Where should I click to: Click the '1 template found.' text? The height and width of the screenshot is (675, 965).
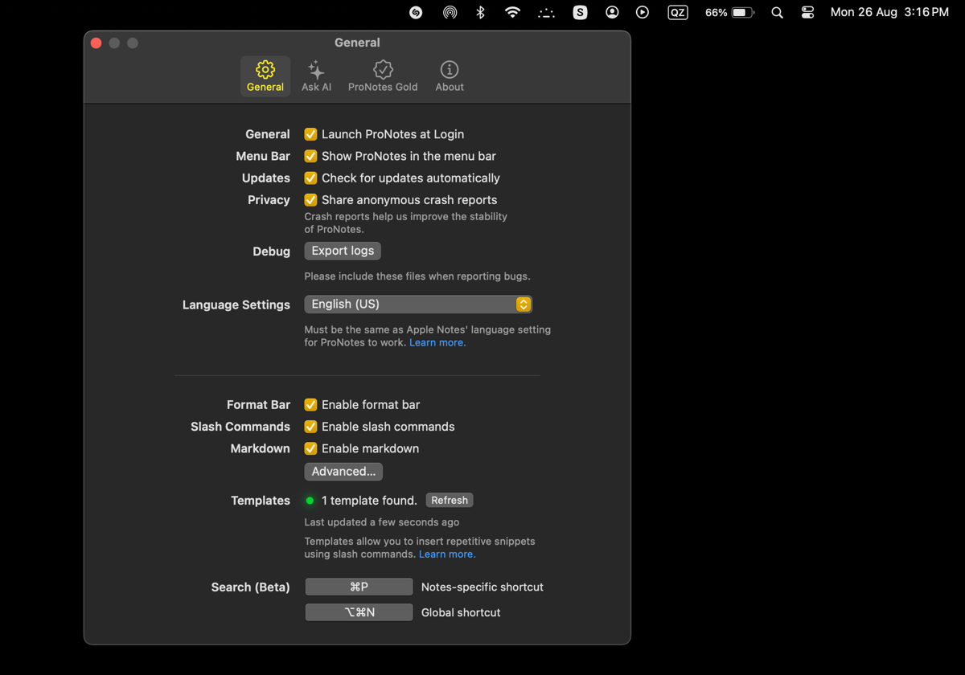tap(369, 501)
